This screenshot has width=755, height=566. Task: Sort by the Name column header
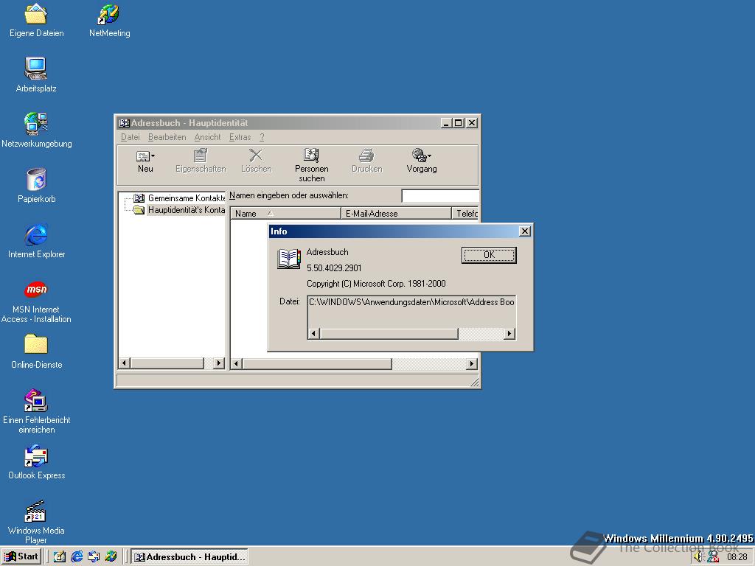tap(285, 213)
